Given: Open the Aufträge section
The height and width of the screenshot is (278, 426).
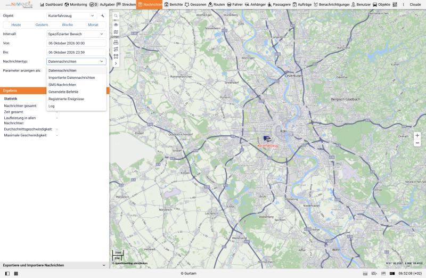Looking at the screenshot, I should click(x=302, y=5).
